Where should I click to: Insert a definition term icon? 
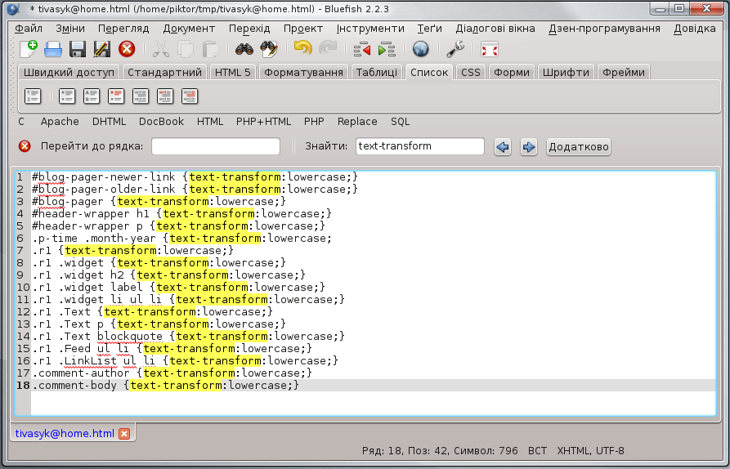[x=165, y=96]
